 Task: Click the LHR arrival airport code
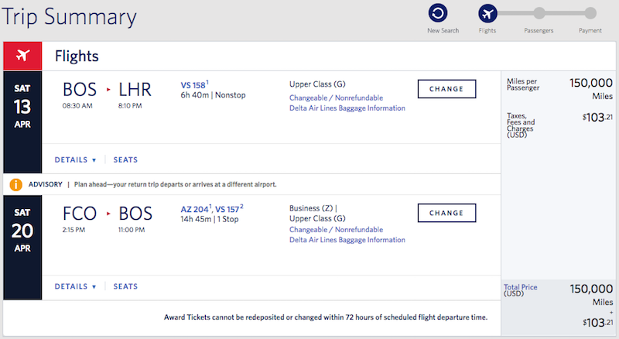coord(135,90)
